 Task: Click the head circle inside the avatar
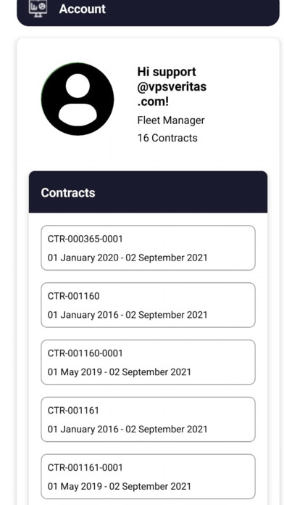78,86
